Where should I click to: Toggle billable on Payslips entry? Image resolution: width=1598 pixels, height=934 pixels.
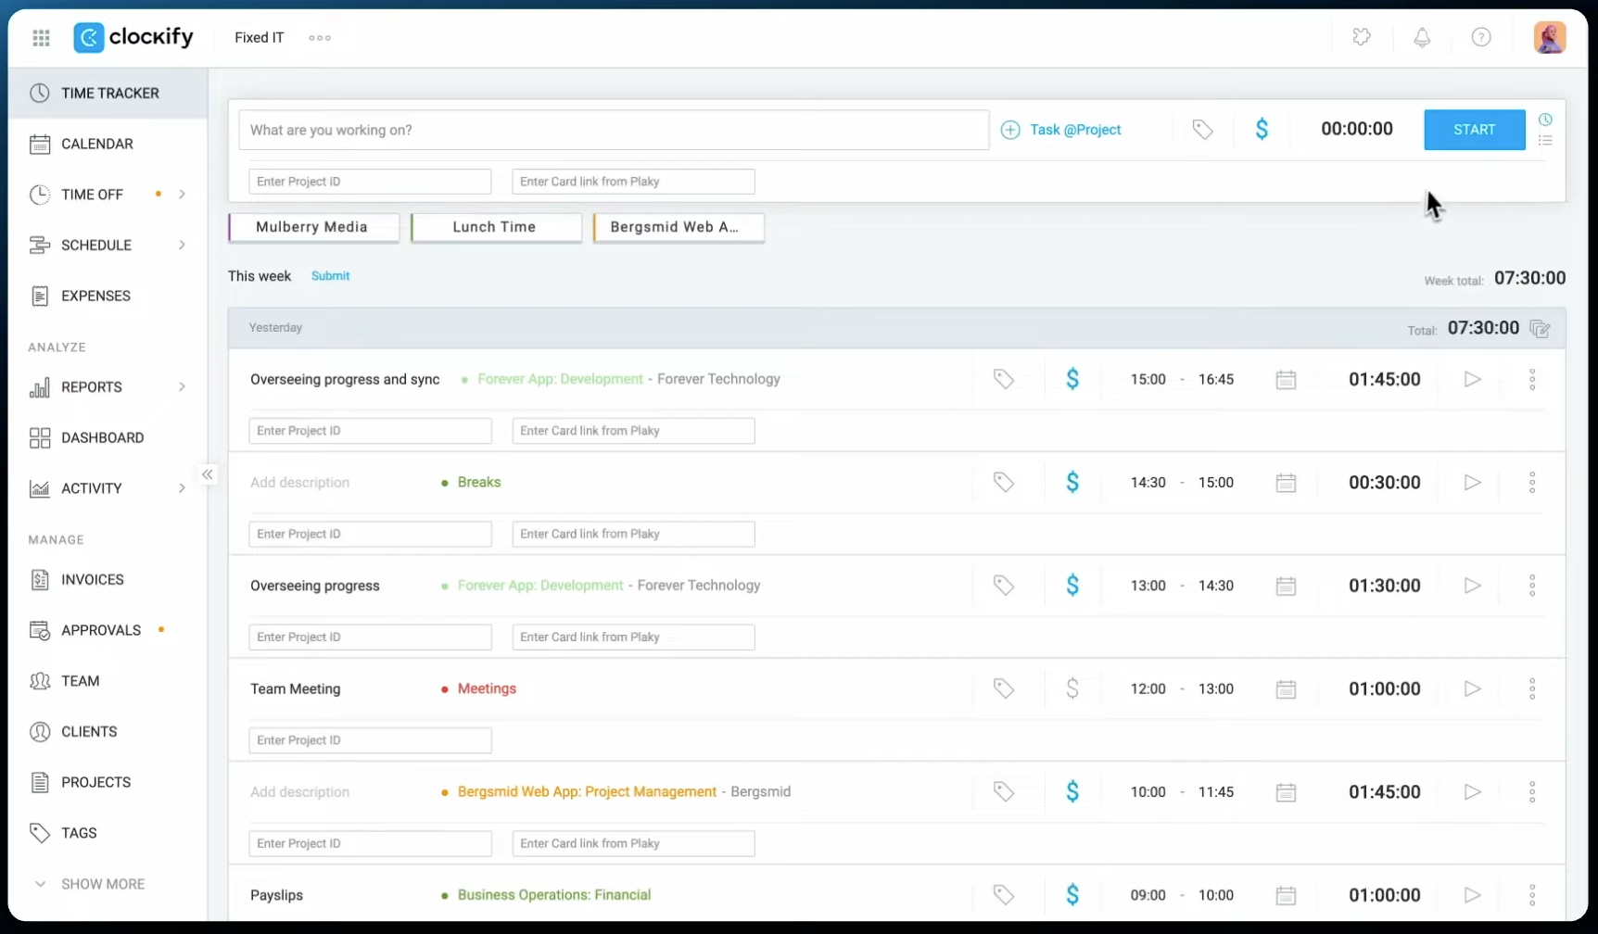click(1072, 895)
